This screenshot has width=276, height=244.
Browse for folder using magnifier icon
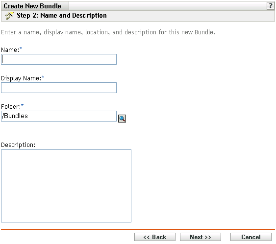[x=122, y=119]
